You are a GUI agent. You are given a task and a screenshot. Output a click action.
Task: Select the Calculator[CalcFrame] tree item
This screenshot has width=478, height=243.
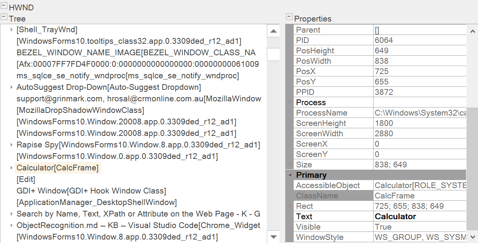(58, 168)
